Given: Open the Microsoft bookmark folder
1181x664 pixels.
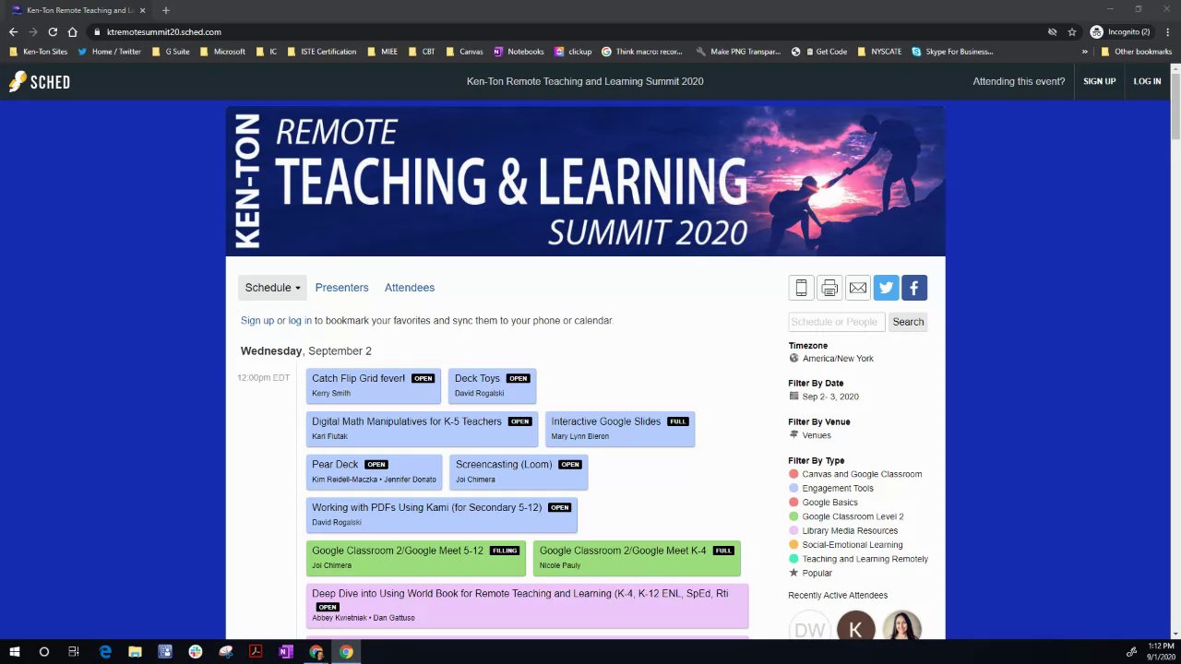Looking at the screenshot, I should (x=222, y=52).
